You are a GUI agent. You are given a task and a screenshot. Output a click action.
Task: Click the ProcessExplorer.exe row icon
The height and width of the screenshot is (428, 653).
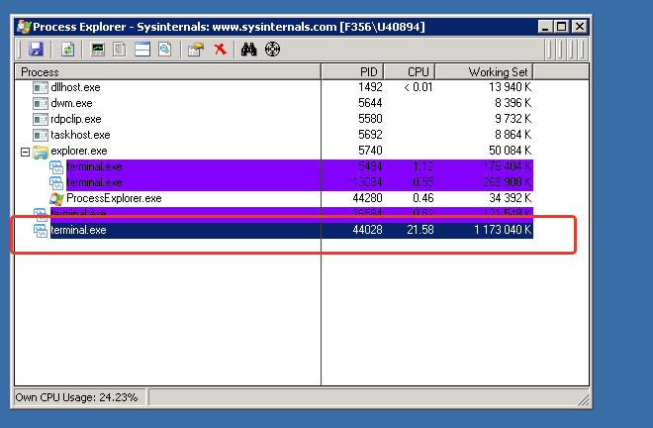(x=56, y=198)
